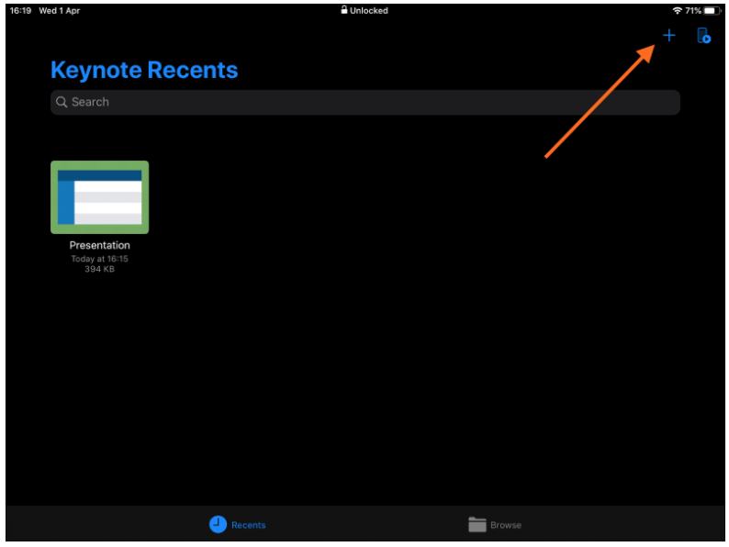
Task: Click the 16:19 clock in status bar
Action: [20, 11]
